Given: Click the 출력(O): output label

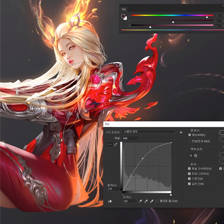Looking at the screenshot, I should 112,185.
